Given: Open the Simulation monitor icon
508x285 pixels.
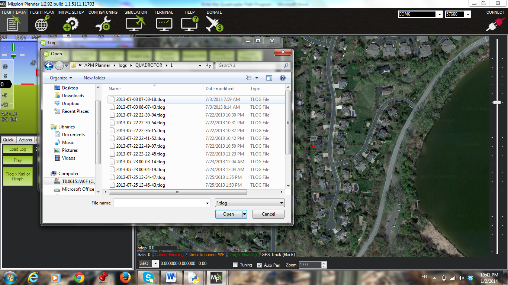Looking at the screenshot, I should [135, 24].
